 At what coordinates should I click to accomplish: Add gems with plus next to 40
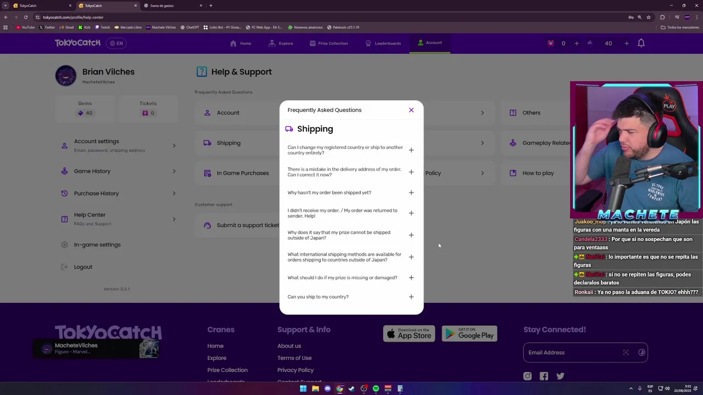(x=626, y=43)
